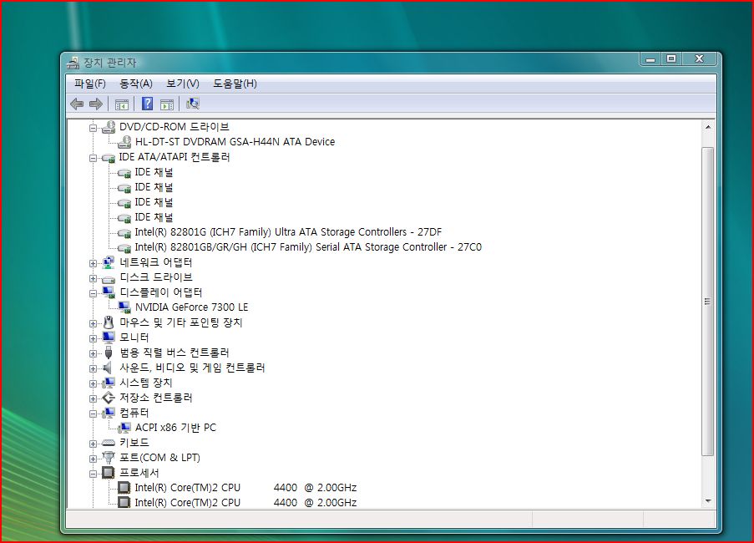
Task: Collapse the DVD/CD-ROM 드라이브 node
Action: pyautogui.click(x=93, y=128)
